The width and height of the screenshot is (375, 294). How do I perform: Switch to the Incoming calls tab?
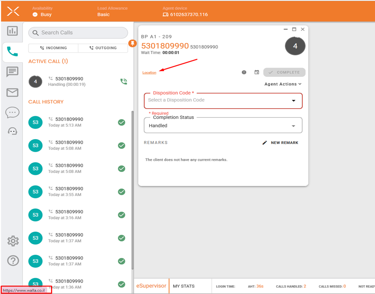click(53, 48)
